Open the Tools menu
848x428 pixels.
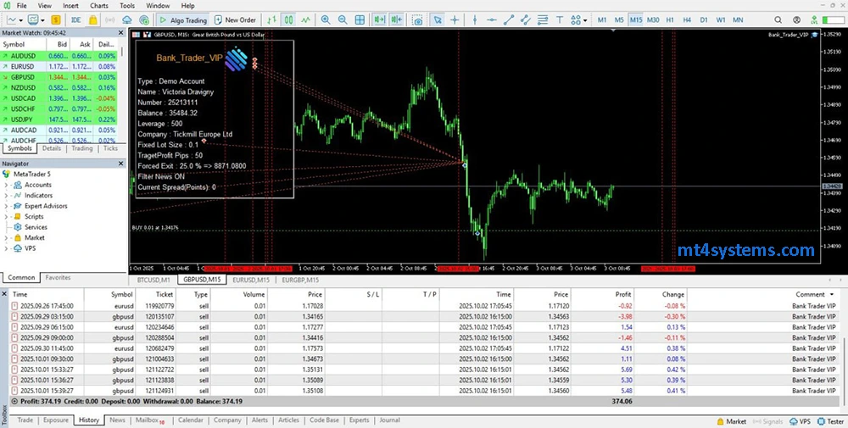(x=127, y=5)
